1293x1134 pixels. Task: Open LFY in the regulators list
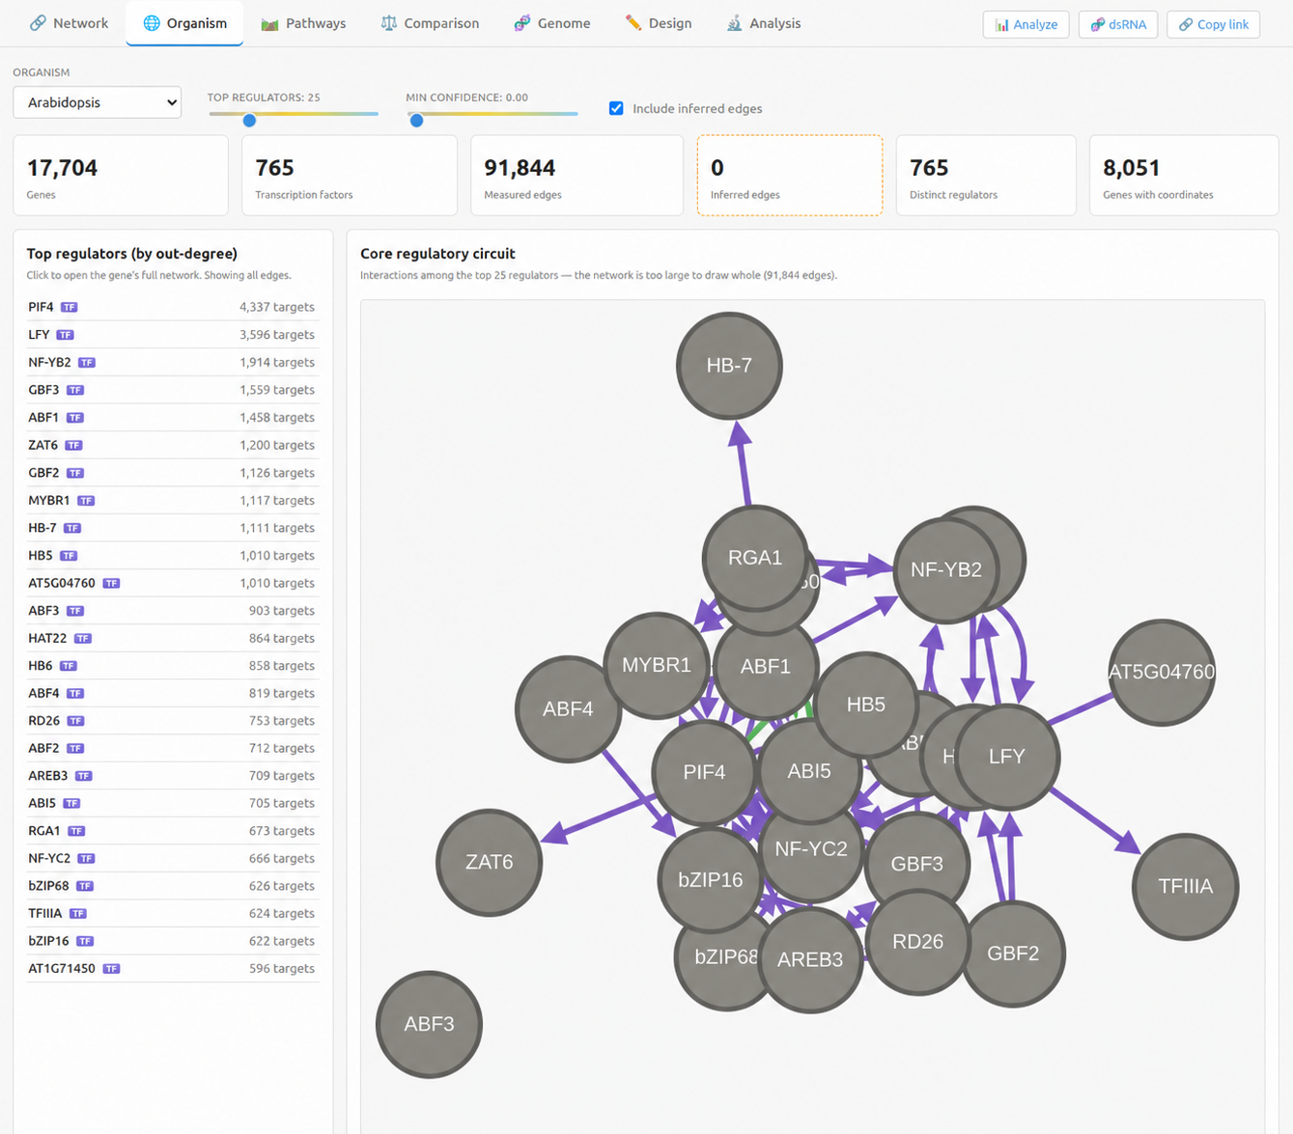[x=171, y=335]
